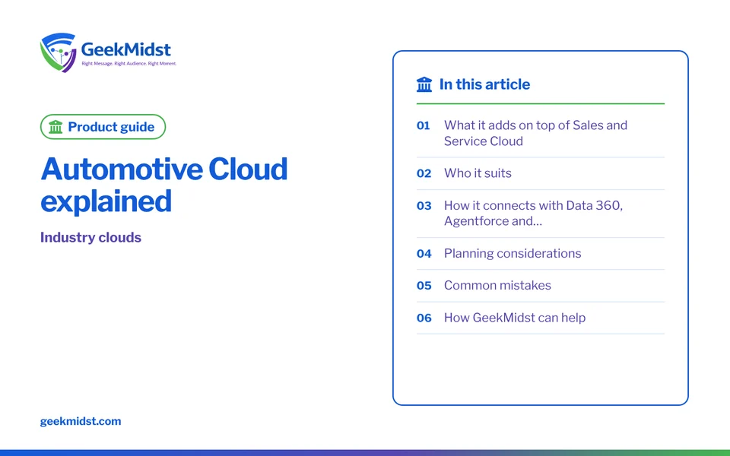Select the Product guide badge
The height and width of the screenshot is (456, 730).
(103, 127)
